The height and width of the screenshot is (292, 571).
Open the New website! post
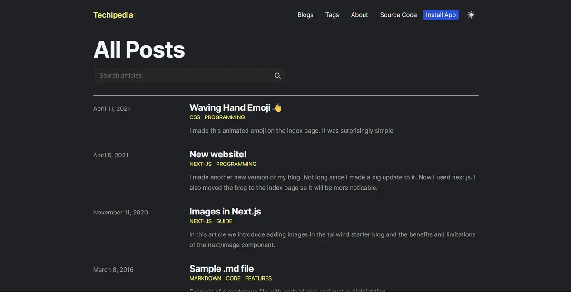pos(218,155)
